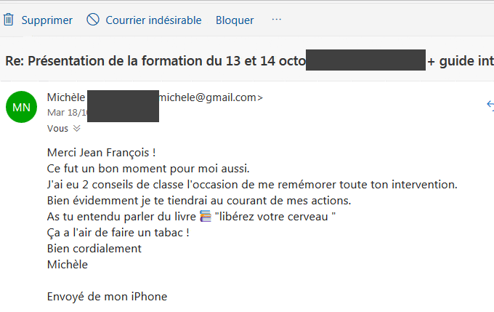Click the Ça a l'air de faire un tabac line

[118, 233]
